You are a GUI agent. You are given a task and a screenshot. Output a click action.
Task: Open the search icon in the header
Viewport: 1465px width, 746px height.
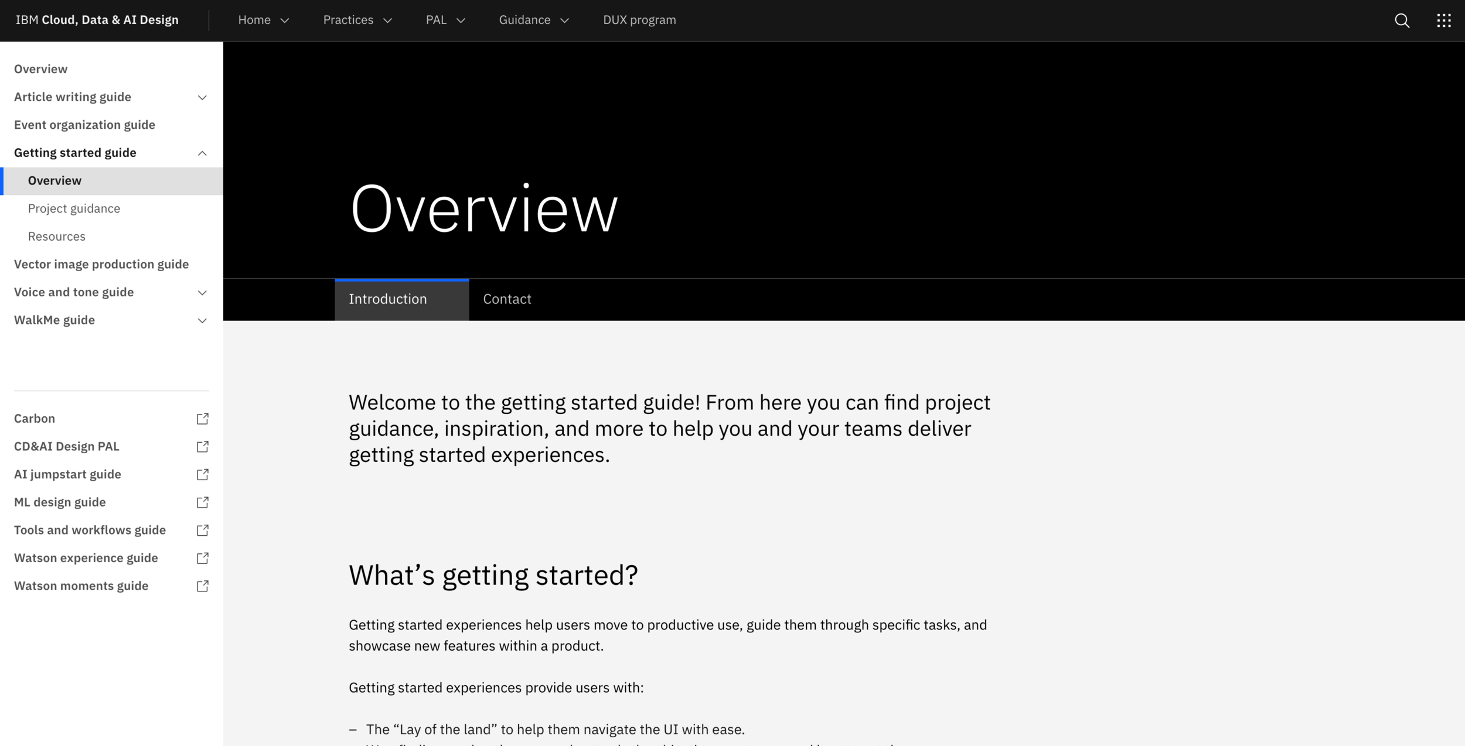[1403, 20]
